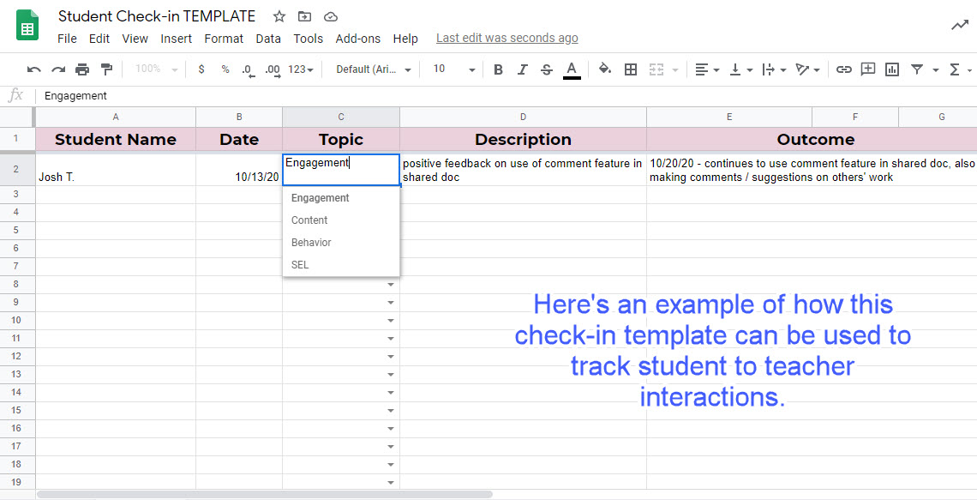Select the Paint format roller
Viewport: 977px width, 500px height.
click(106, 69)
